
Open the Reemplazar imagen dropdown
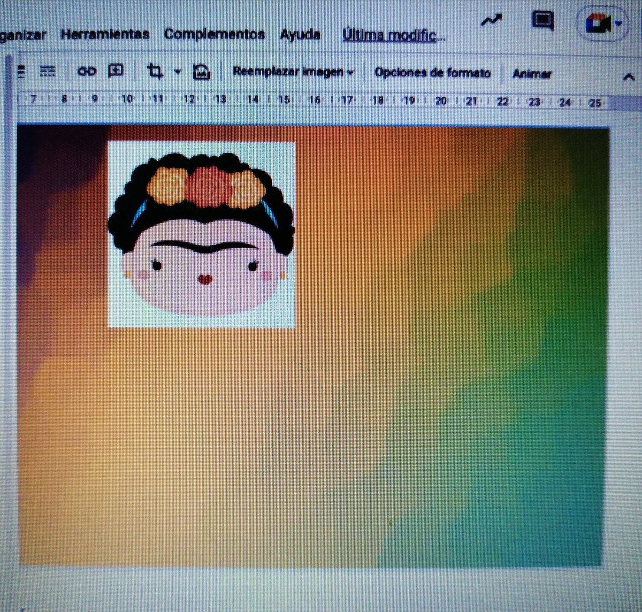[x=293, y=72]
